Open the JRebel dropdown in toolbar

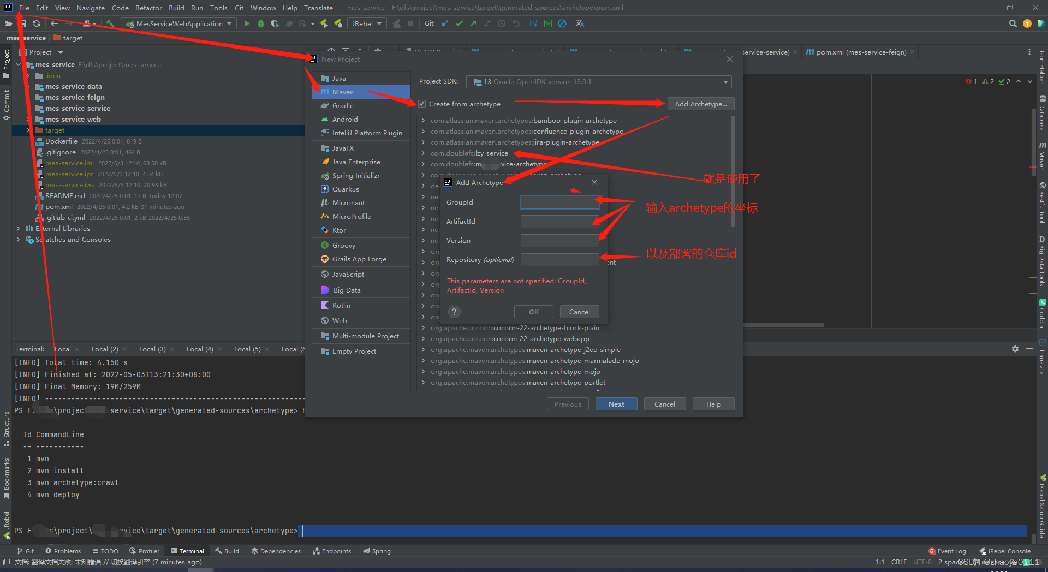366,23
